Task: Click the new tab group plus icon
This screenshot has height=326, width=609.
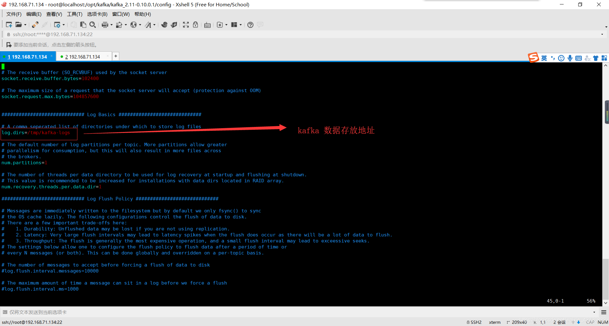Action: [219, 25]
